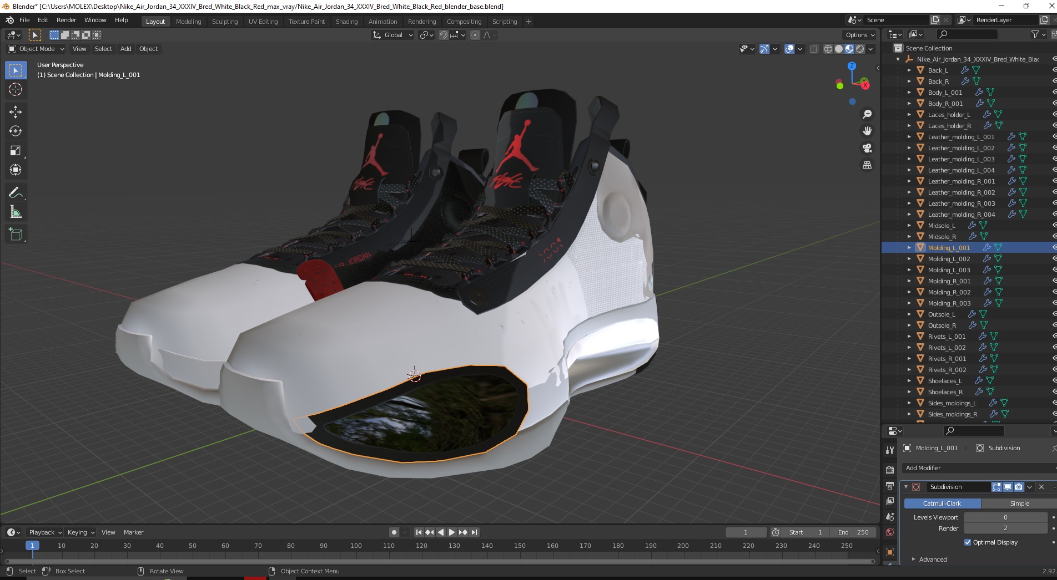Select the Scale tool
Image resolution: width=1057 pixels, height=580 pixels.
16,150
